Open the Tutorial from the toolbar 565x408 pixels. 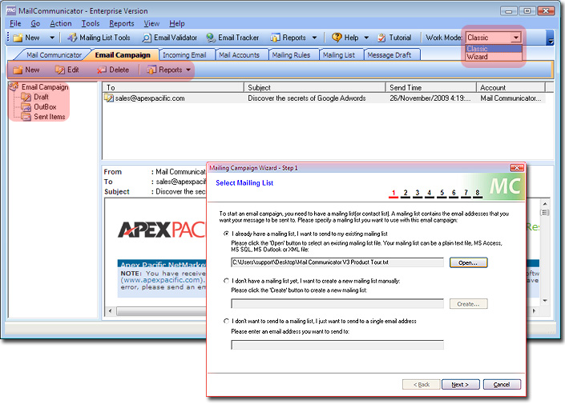click(x=394, y=38)
